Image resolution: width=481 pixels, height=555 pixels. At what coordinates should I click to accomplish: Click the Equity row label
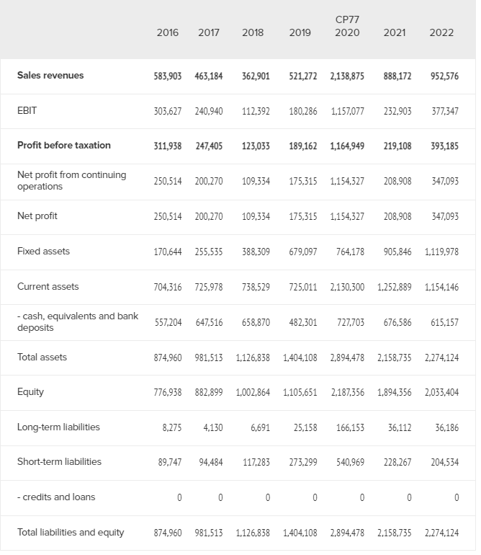(31, 391)
